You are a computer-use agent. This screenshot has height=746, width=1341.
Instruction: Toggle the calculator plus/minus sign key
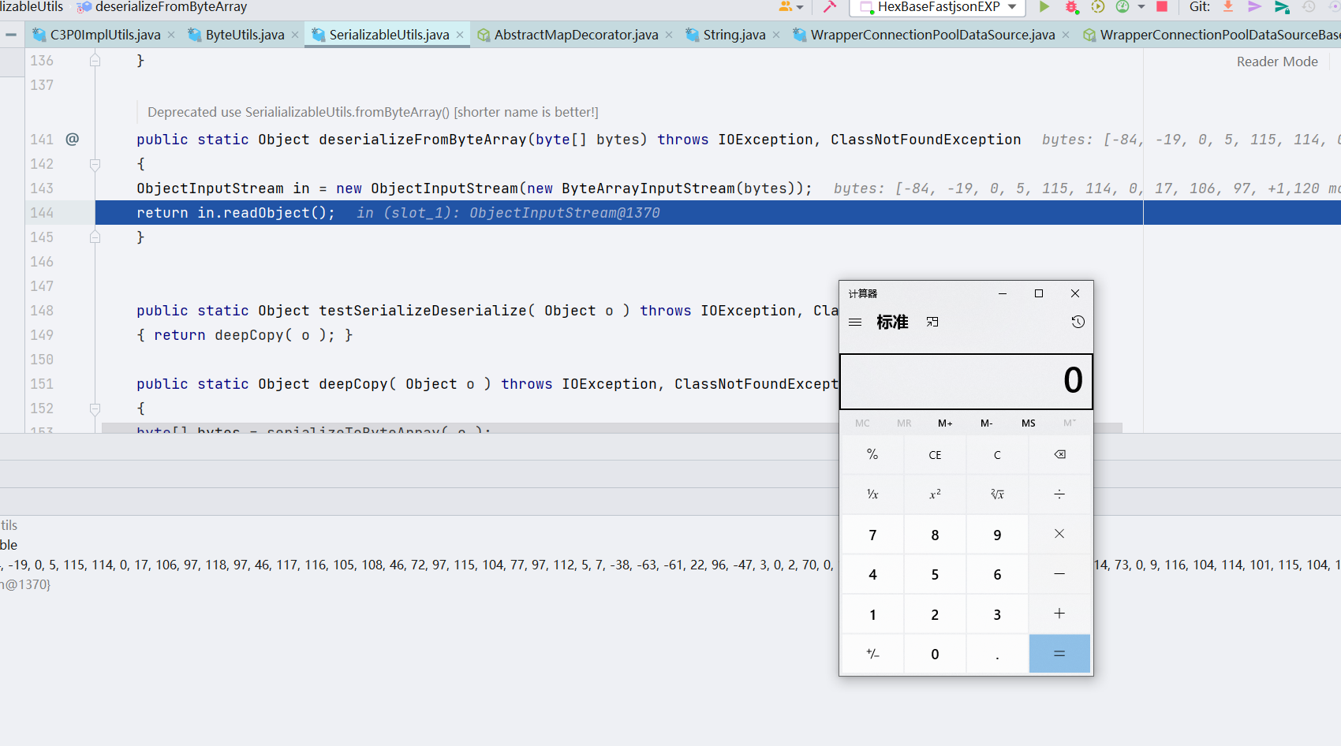(x=872, y=654)
